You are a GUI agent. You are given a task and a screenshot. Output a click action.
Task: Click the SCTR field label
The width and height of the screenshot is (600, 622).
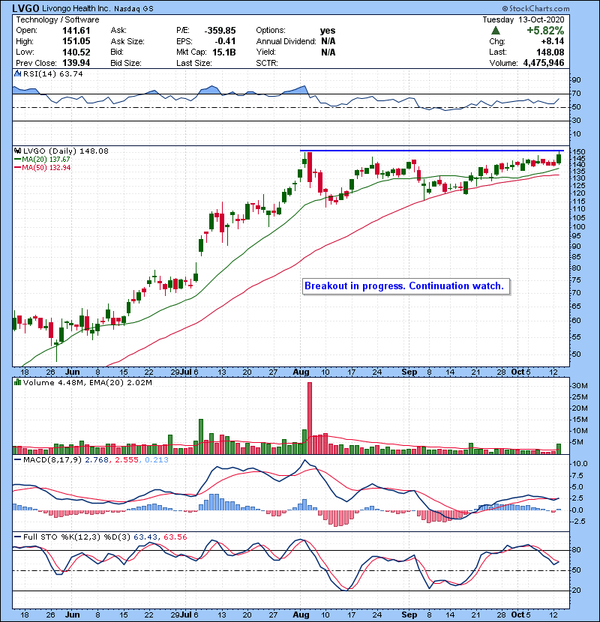coord(267,63)
